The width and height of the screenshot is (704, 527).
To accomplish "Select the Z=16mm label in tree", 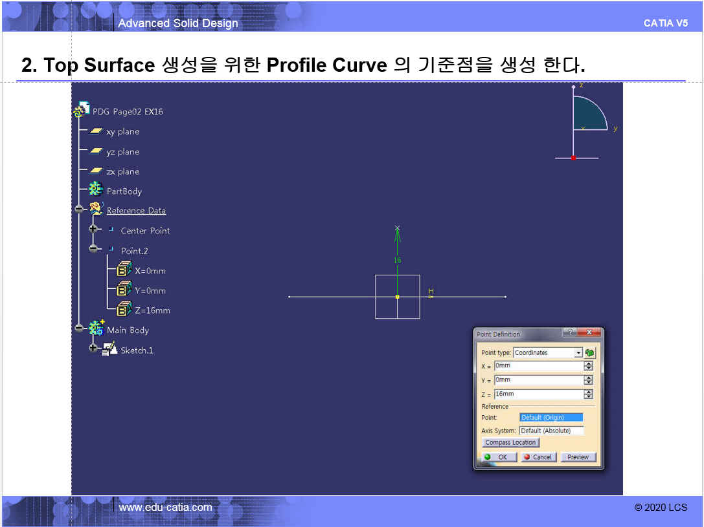I will [153, 310].
